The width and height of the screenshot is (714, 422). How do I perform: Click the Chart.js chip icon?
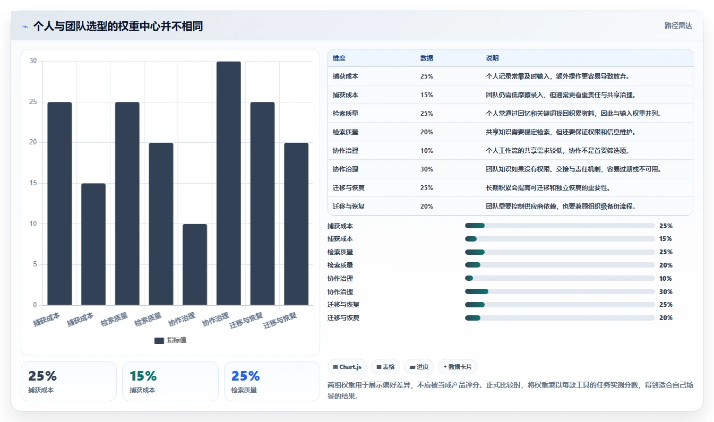click(x=336, y=367)
